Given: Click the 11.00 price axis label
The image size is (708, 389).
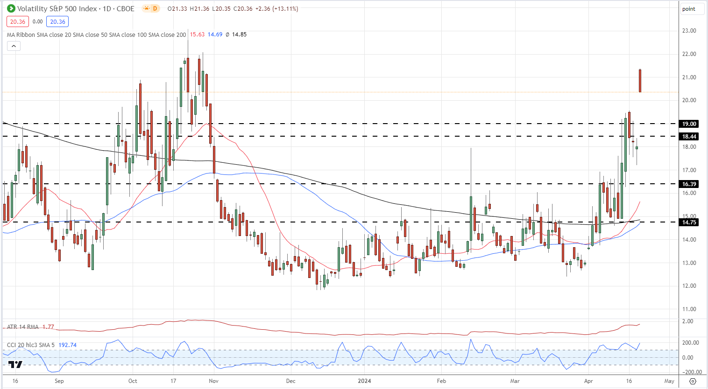Looking at the screenshot, I should point(689,309).
